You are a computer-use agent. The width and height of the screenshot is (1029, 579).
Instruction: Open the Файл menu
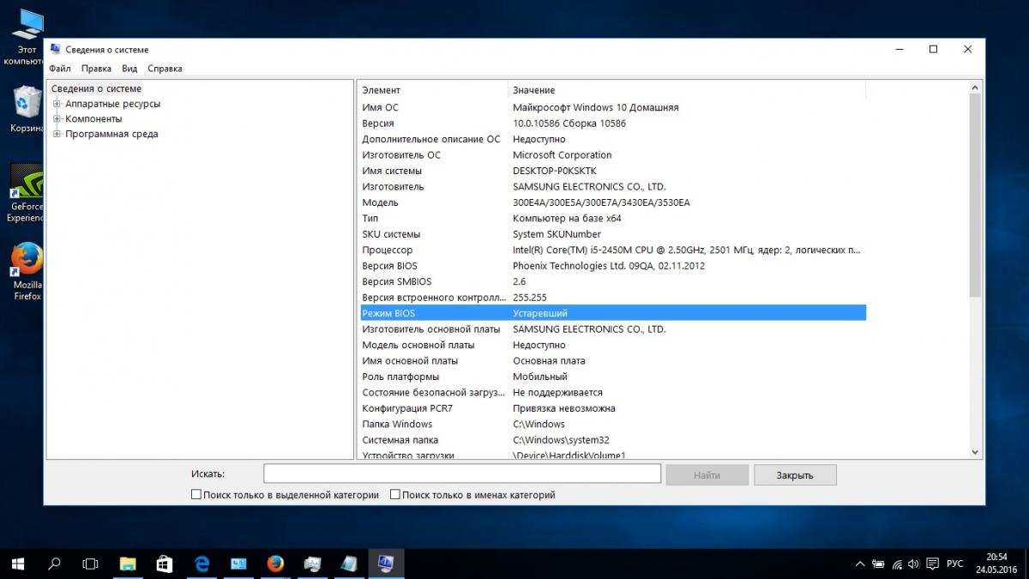tap(60, 69)
